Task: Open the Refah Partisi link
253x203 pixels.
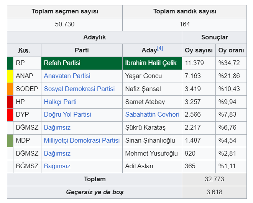Action: click(x=62, y=63)
